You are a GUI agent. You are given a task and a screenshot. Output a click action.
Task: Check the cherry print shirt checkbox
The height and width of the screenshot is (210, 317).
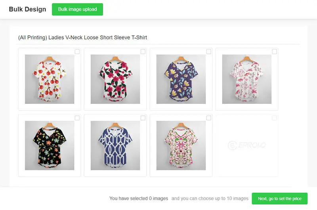click(77, 52)
